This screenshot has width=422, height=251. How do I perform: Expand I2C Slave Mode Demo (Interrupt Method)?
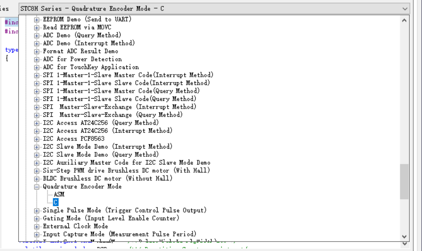coord(36,147)
